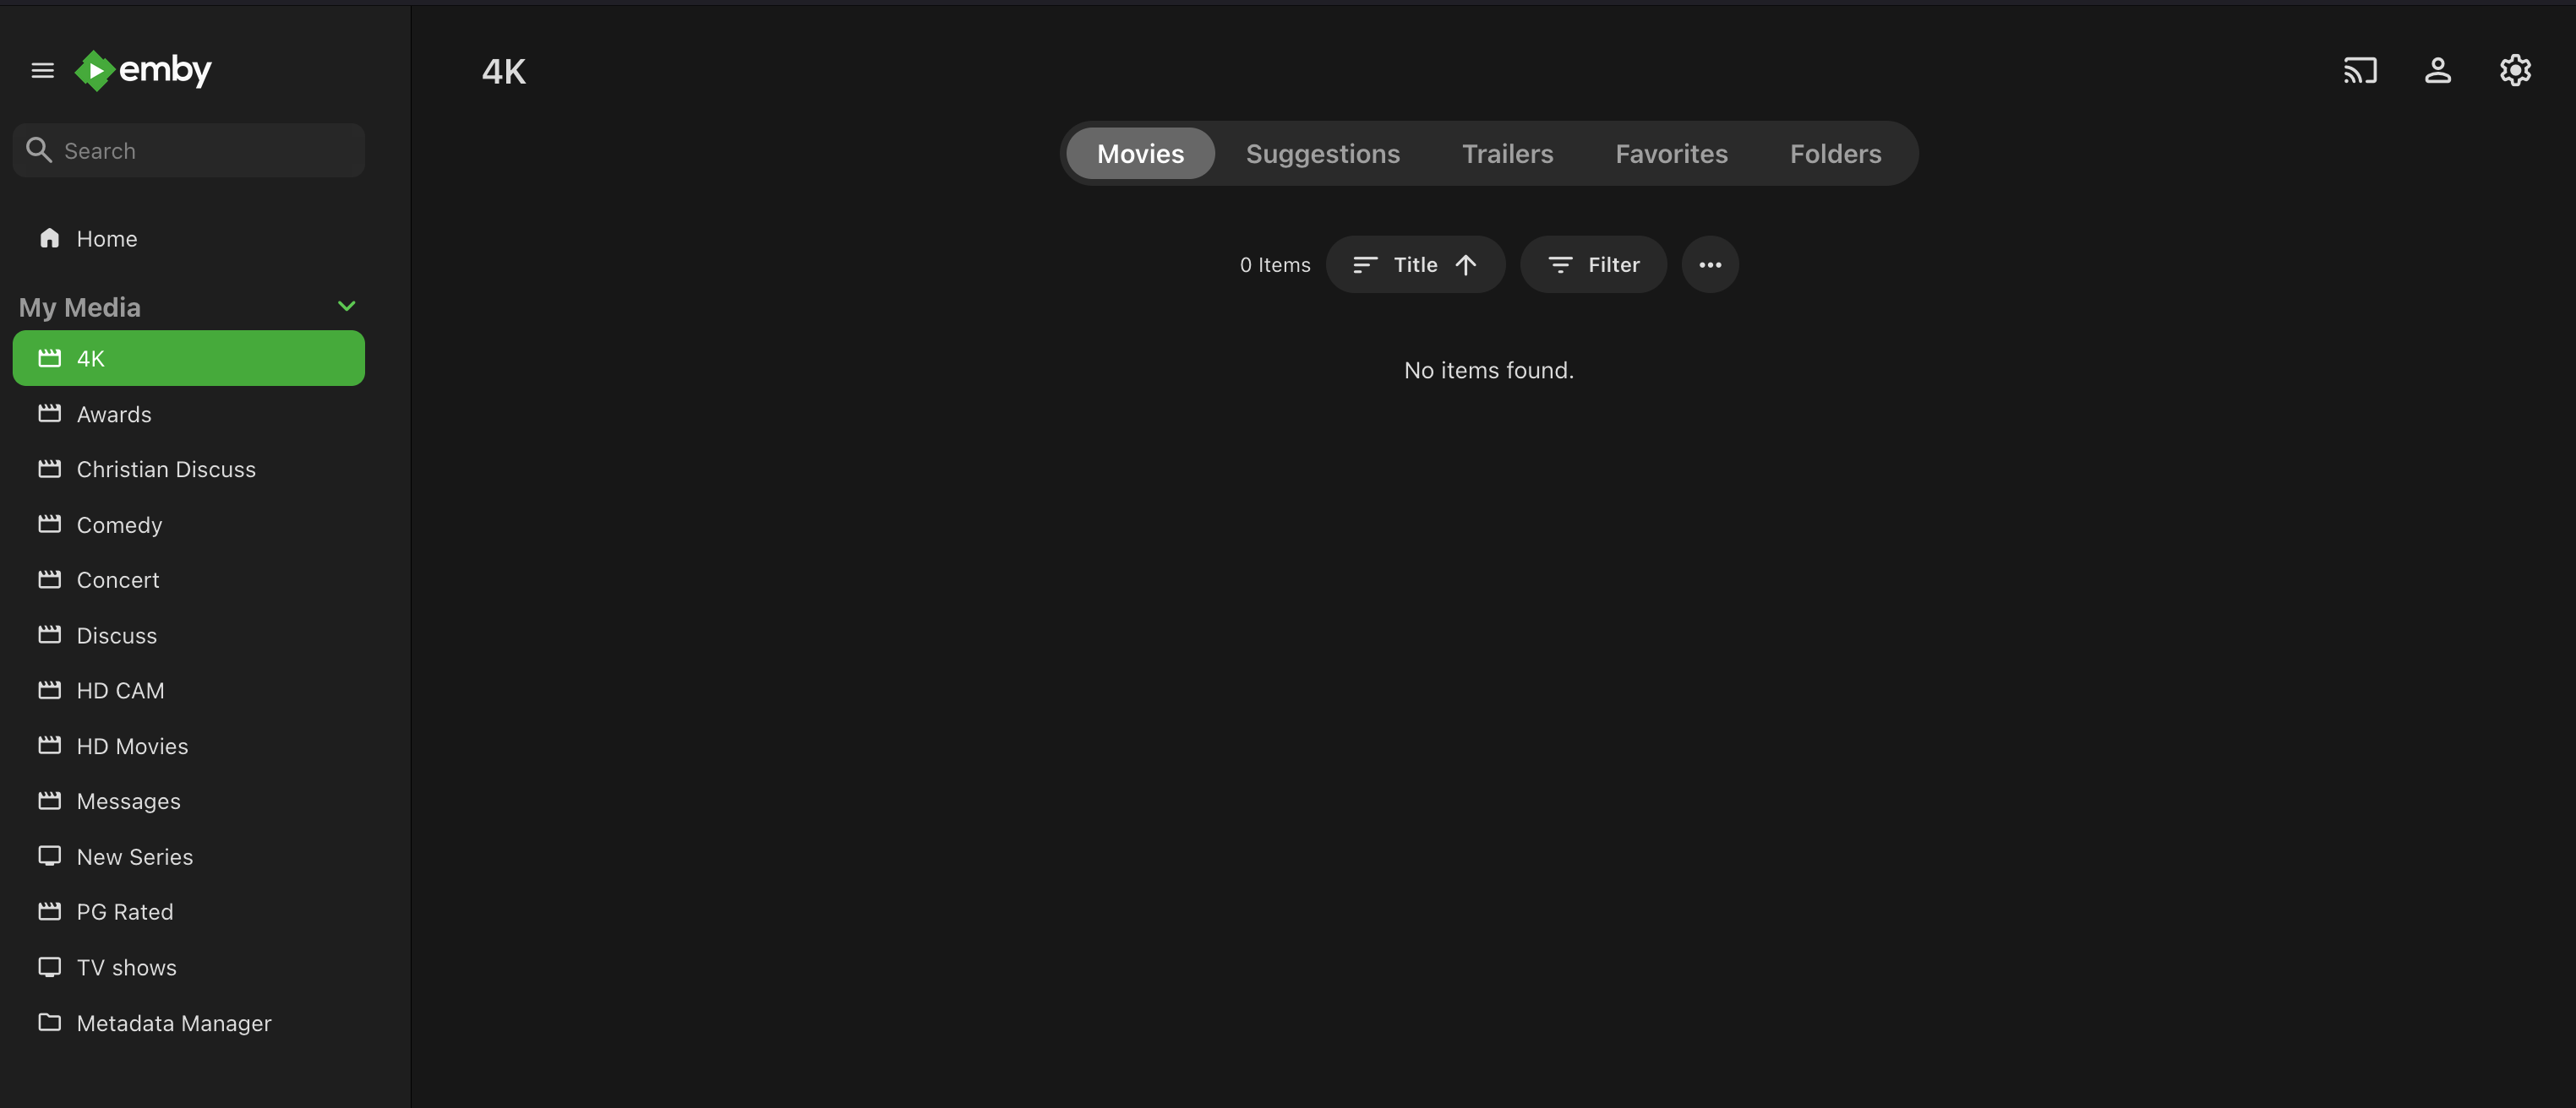Open the settings gear icon
2576x1108 pixels.
point(2514,71)
